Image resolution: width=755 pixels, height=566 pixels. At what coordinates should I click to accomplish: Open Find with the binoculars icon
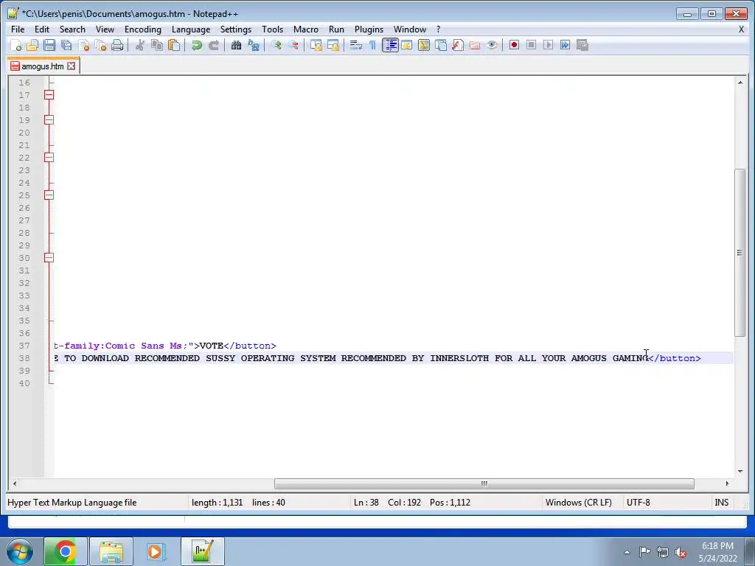[x=236, y=45]
